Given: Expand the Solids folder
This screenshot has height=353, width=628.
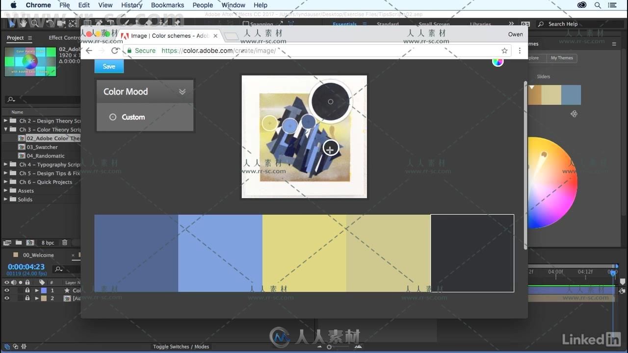Looking at the screenshot, I should coord(6,200).
